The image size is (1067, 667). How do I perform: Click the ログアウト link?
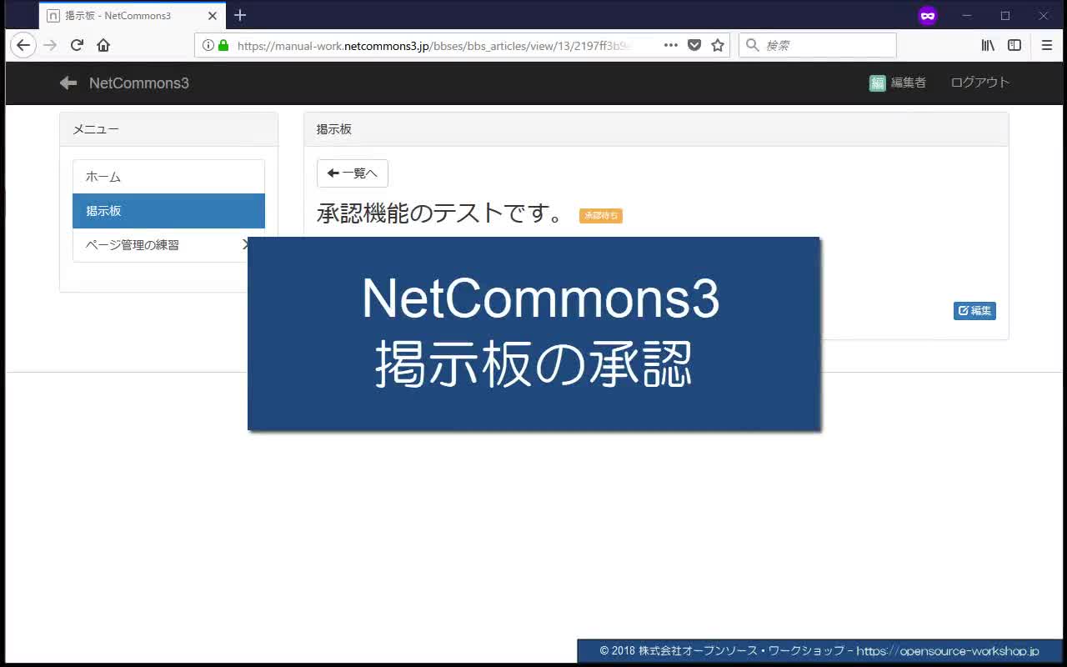pos(980,83)
